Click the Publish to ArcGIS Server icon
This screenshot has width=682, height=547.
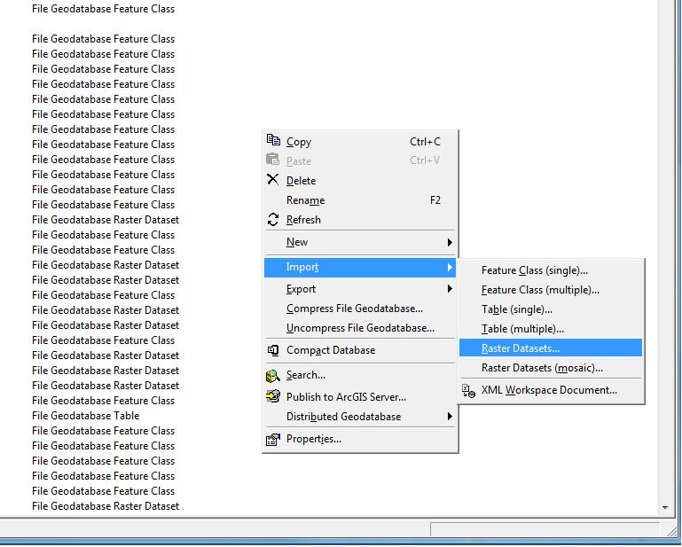click(273, 396)
